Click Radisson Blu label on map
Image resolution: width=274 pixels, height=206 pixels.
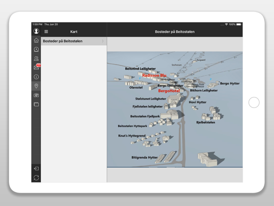click(154, 75)
